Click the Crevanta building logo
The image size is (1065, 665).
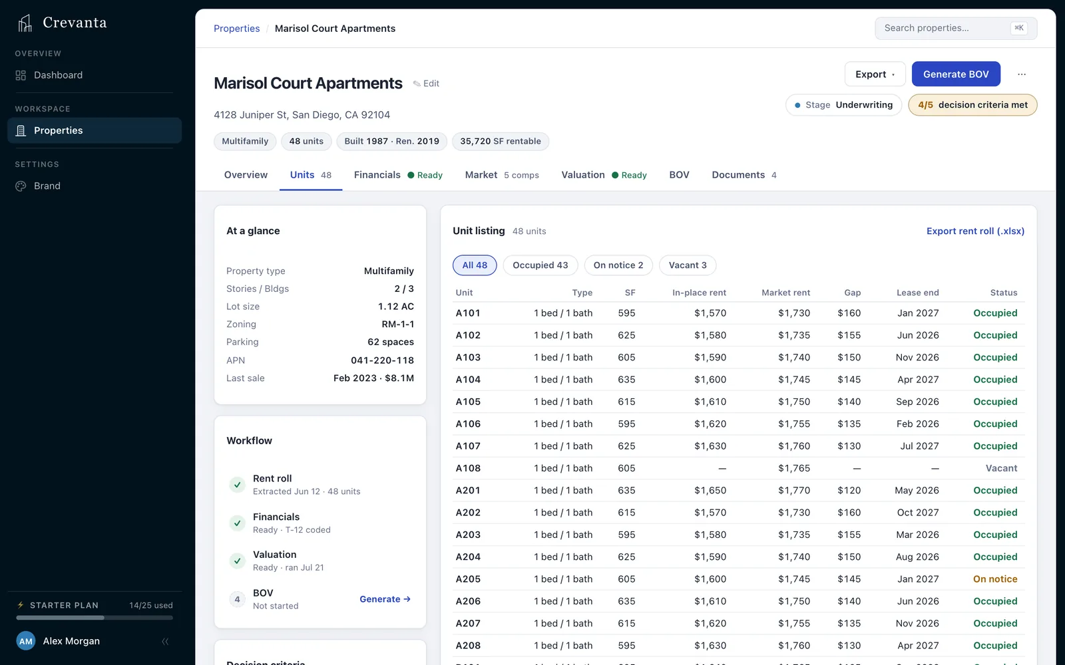[x=25, y=23]
